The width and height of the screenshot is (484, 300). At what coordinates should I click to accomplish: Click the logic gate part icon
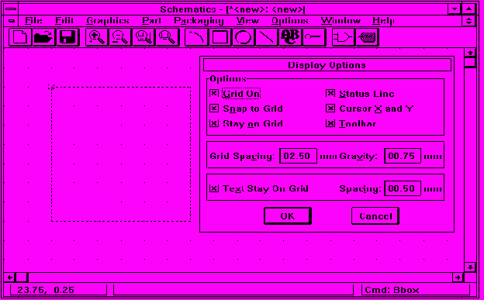point(344,37)
